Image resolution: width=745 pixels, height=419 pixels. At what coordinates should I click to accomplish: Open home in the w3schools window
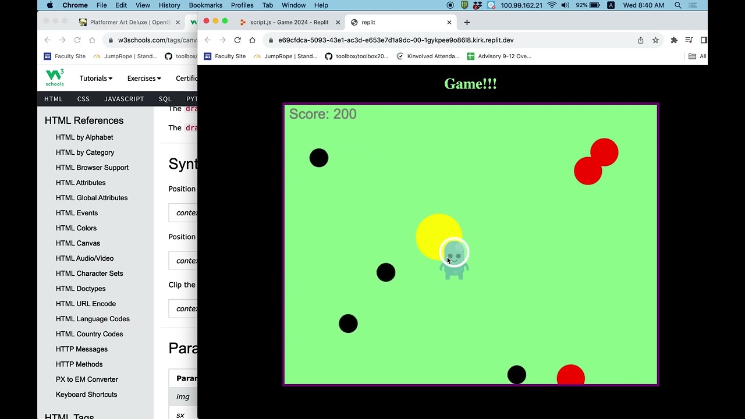click(92, 40)
